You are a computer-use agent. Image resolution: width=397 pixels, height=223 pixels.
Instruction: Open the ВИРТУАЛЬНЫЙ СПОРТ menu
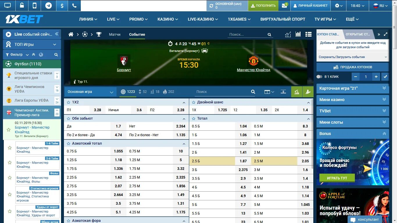tap(283, 19)
